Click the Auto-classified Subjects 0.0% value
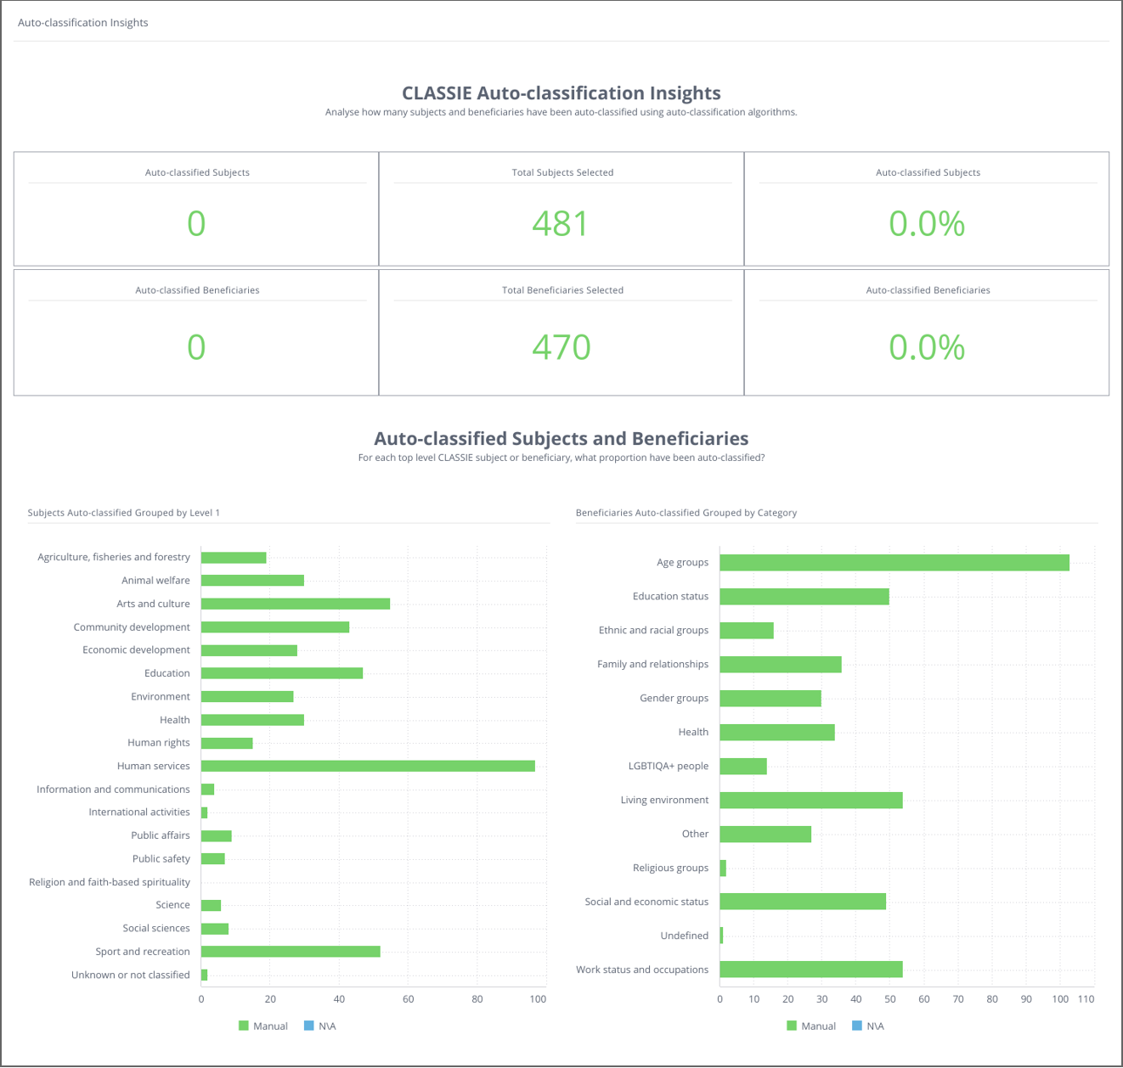This screenshot has width=1123, height=1068. (927, 224)
